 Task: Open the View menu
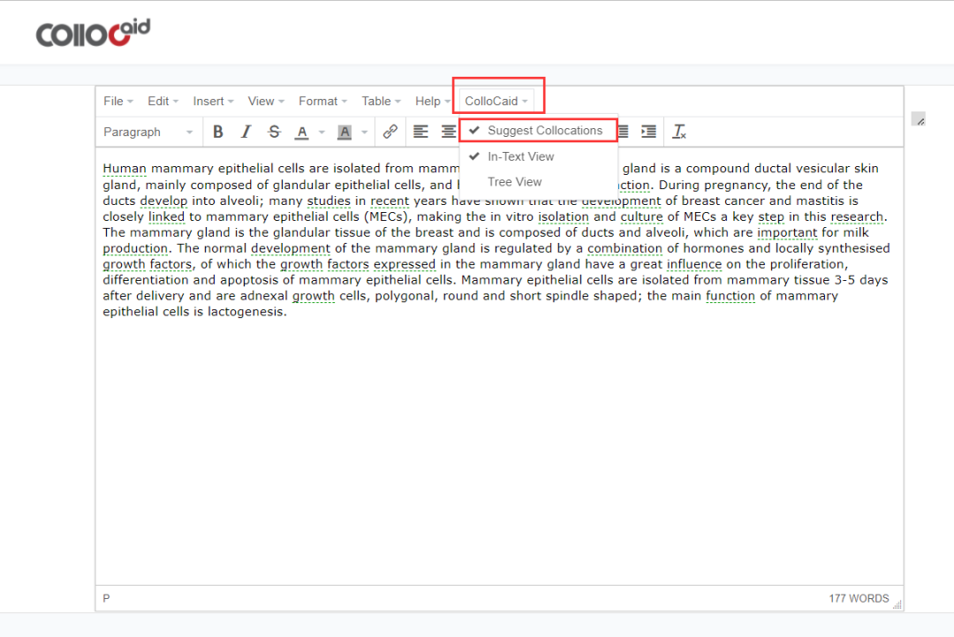pyautogui.click(x=266, y=101)
